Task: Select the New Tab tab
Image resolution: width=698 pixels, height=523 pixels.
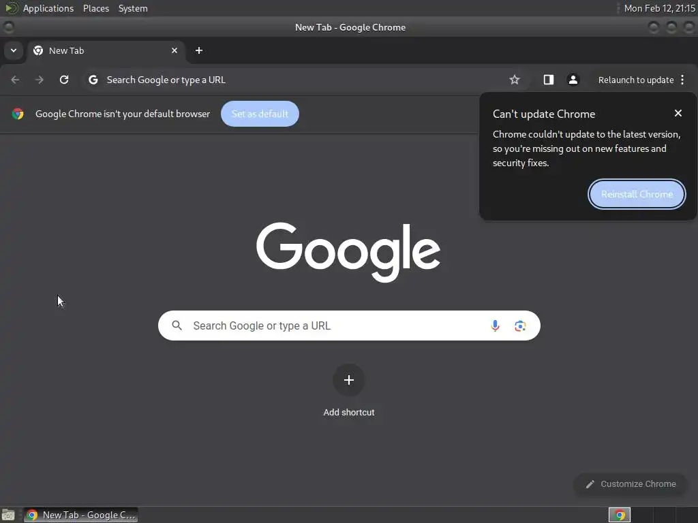Action: click(106, 50)
